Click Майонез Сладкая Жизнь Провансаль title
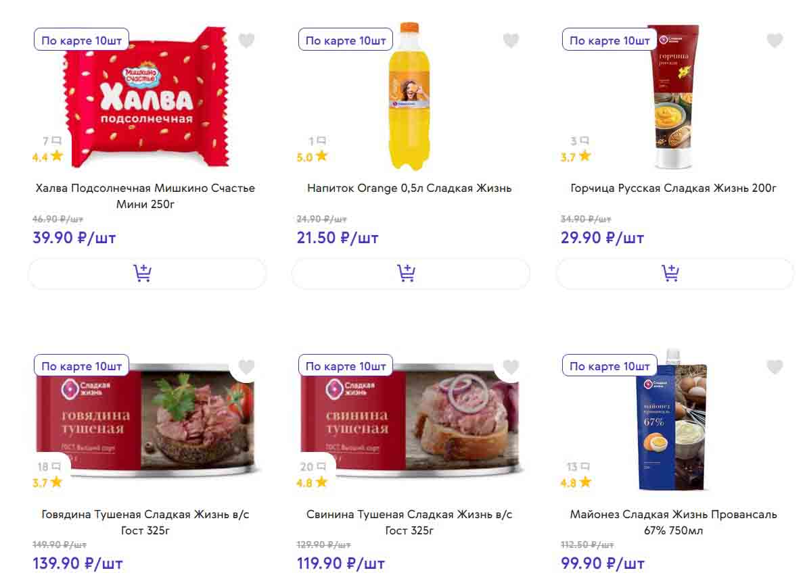The image size is (803, 581). tap(674, 522)
